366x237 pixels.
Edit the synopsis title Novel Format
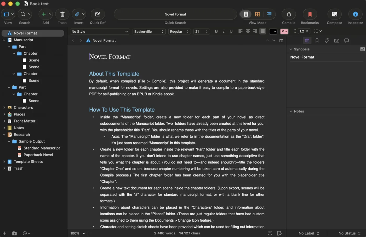coord(302,57)
